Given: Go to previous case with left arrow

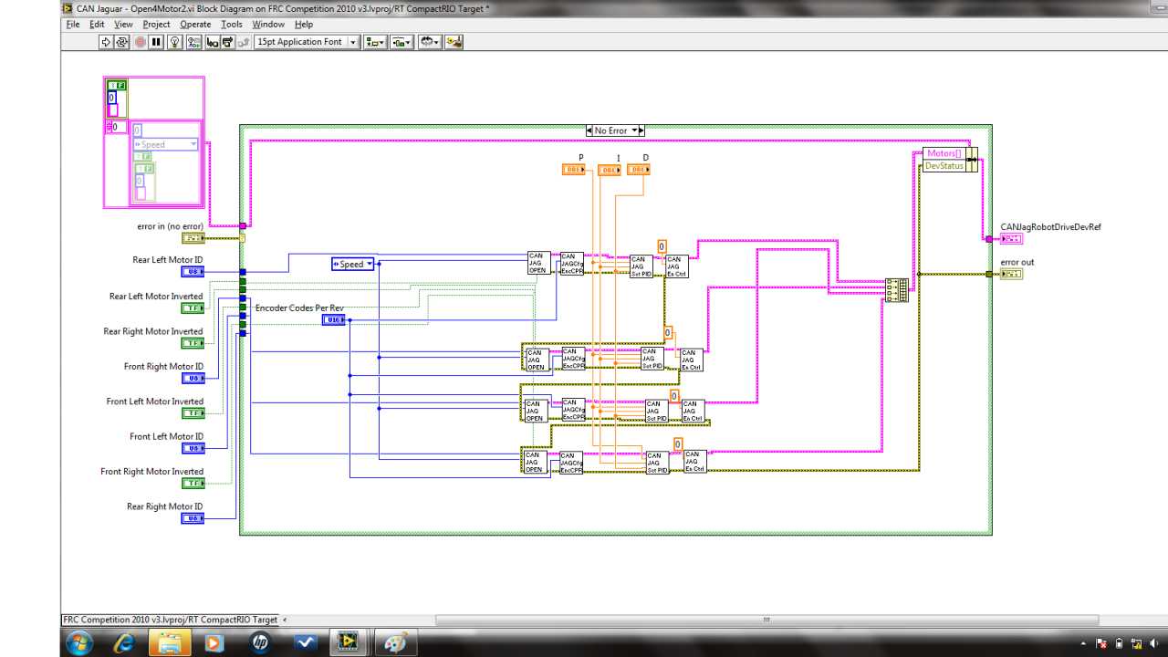Looking at the screenshot, I should pyautogui.click(x=589, y=130).
